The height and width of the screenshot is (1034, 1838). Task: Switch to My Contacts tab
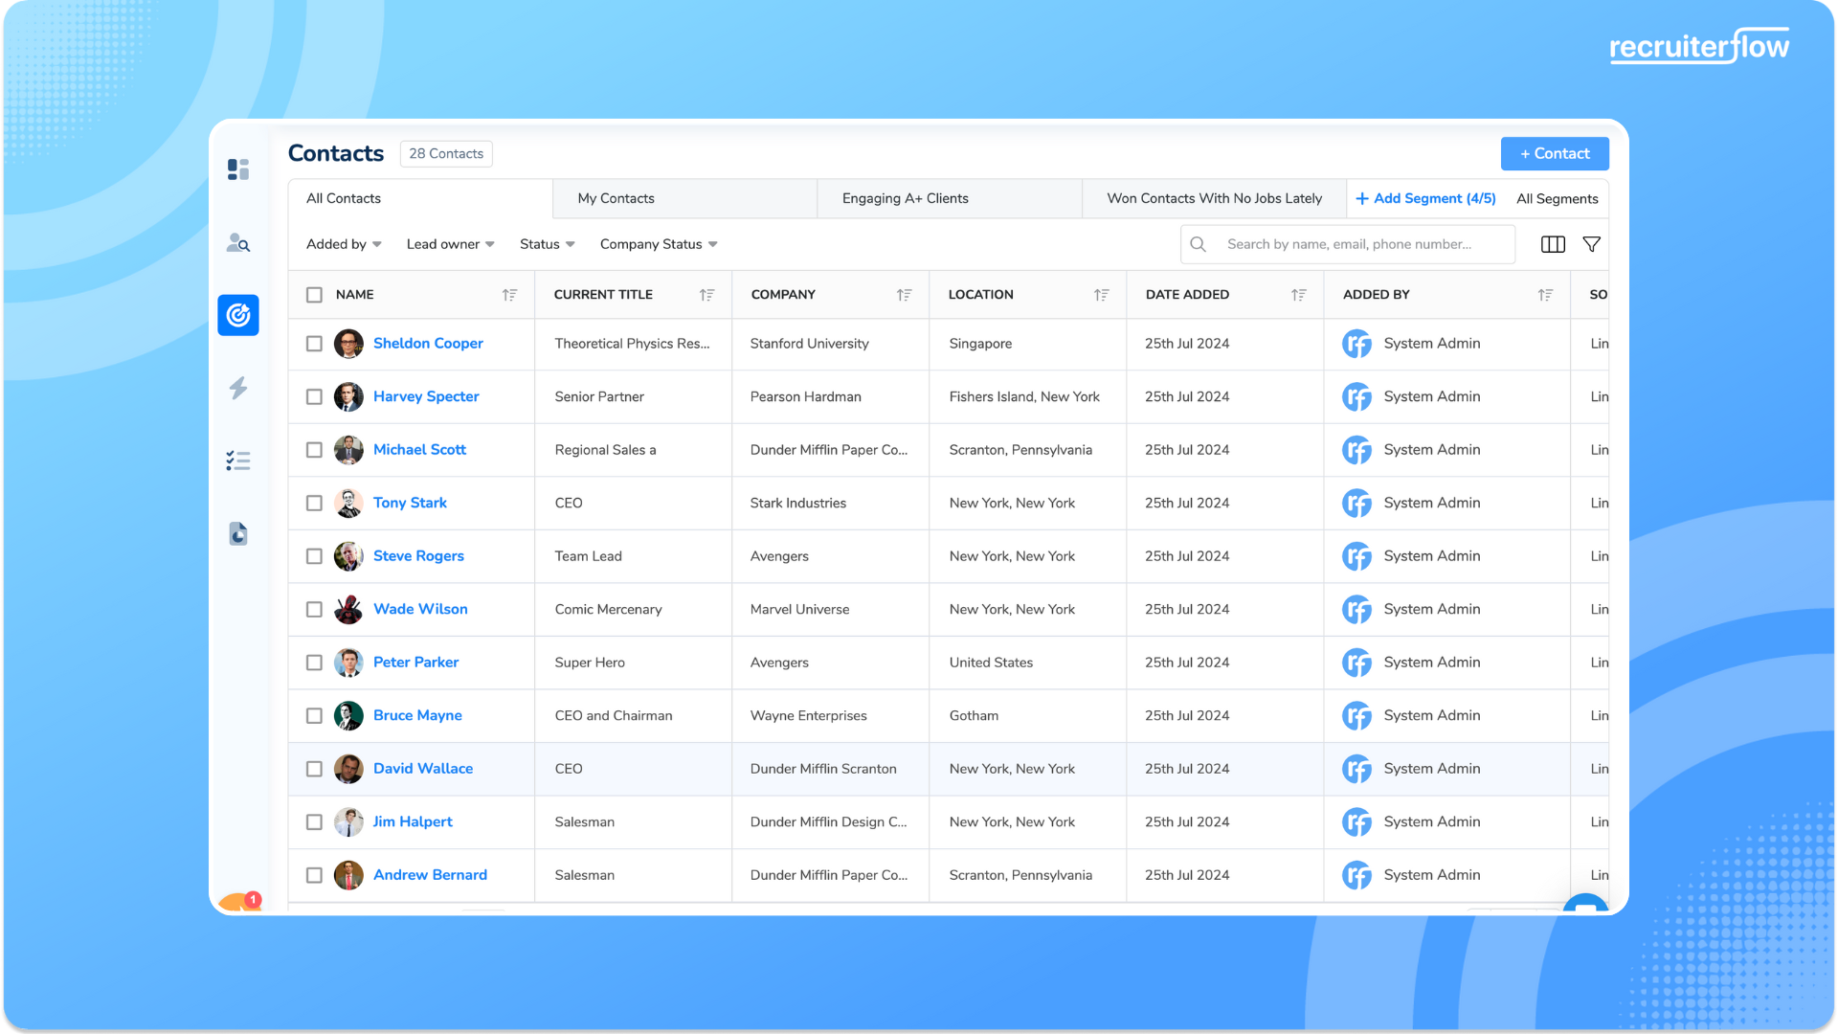pos(616,198)
